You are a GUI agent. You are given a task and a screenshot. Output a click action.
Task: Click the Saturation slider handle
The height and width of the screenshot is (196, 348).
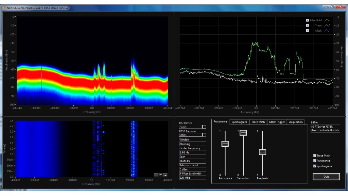[243, 133]
